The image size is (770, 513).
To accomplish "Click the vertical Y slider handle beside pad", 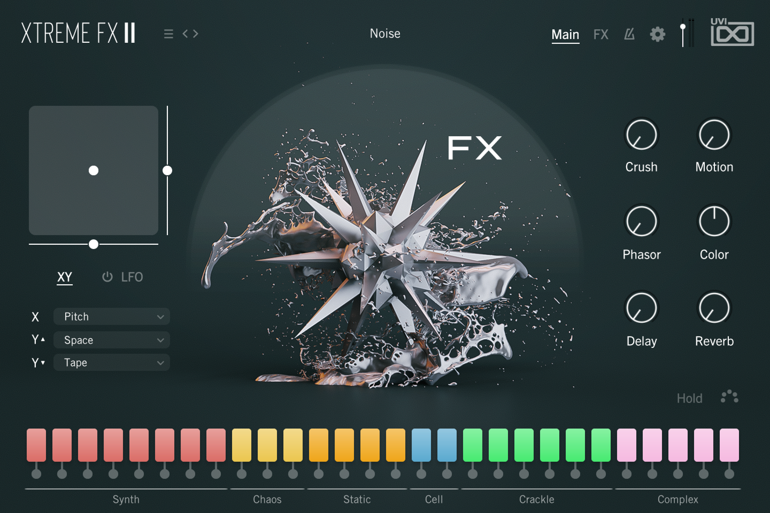I will (167, 170).
